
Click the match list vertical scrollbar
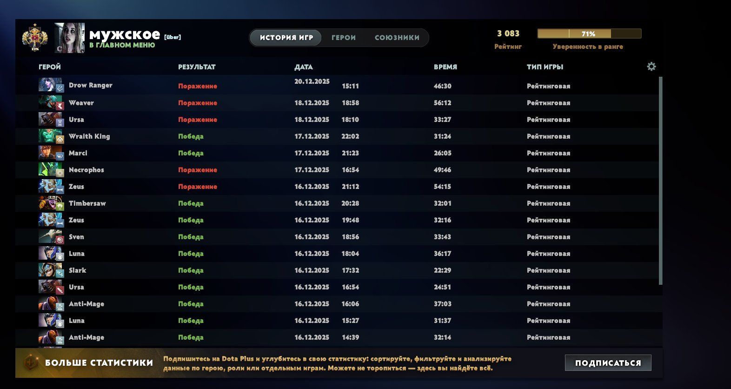(661, 181)
